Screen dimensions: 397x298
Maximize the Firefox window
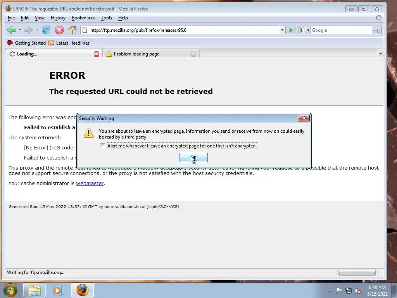point(364,9)
